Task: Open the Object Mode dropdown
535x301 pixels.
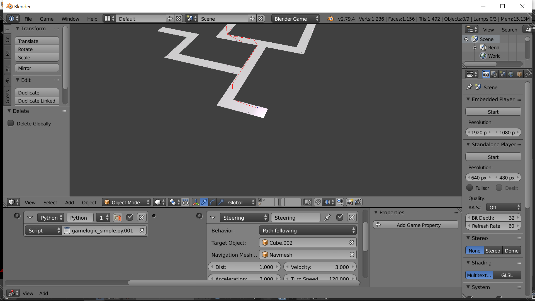Action: 126,202
